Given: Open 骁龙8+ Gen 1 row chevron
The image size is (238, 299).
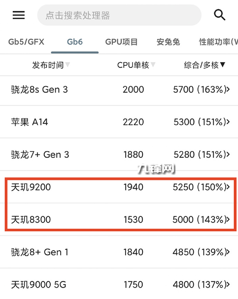Looking at the screenshot, I should point(228,252).
